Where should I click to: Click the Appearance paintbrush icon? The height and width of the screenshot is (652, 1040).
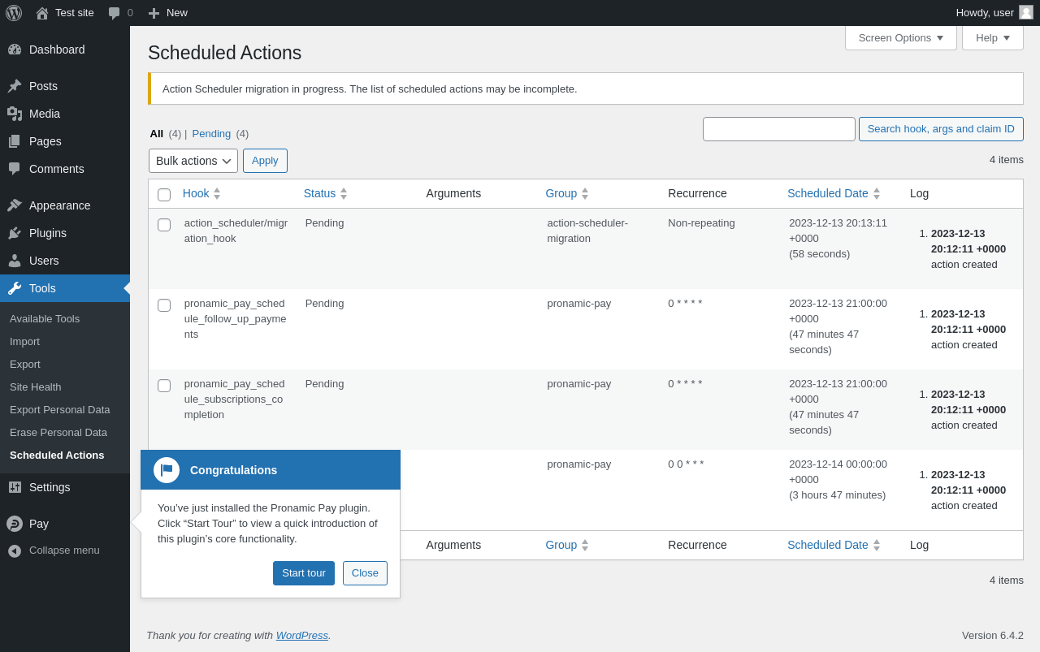coord(15,205)
